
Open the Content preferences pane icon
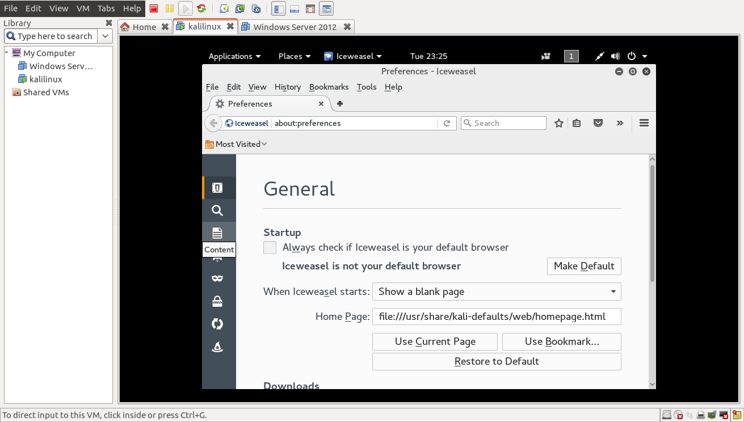(217, 233)
